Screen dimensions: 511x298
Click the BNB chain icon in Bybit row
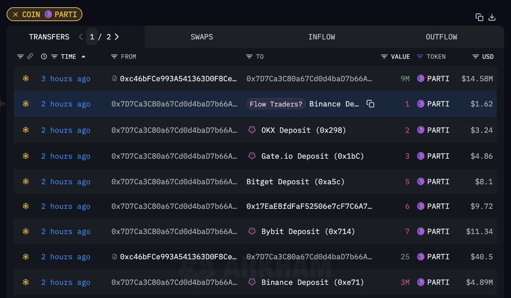[26, 232]
